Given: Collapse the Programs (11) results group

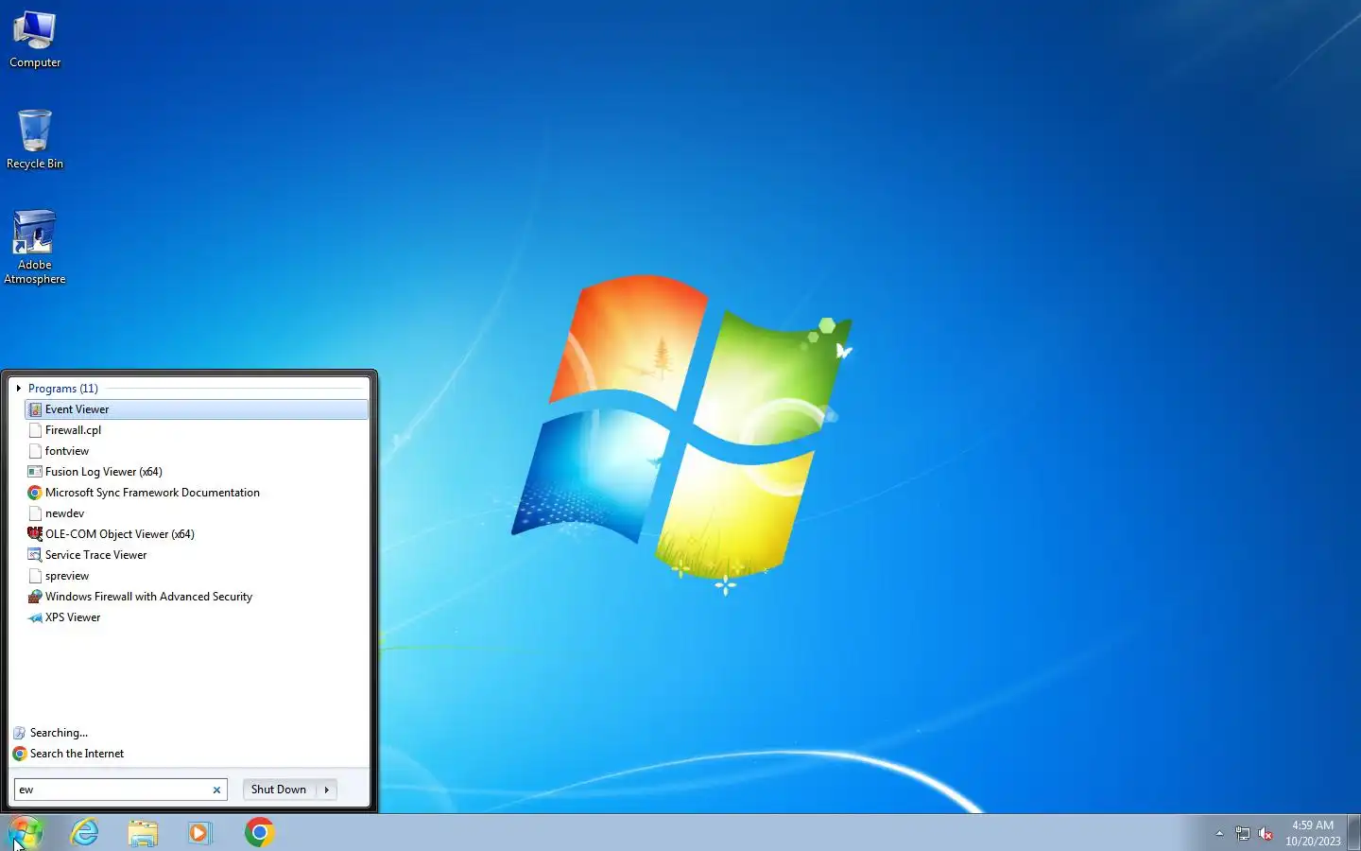Looking at the screenshot, I should click(18, 389).
